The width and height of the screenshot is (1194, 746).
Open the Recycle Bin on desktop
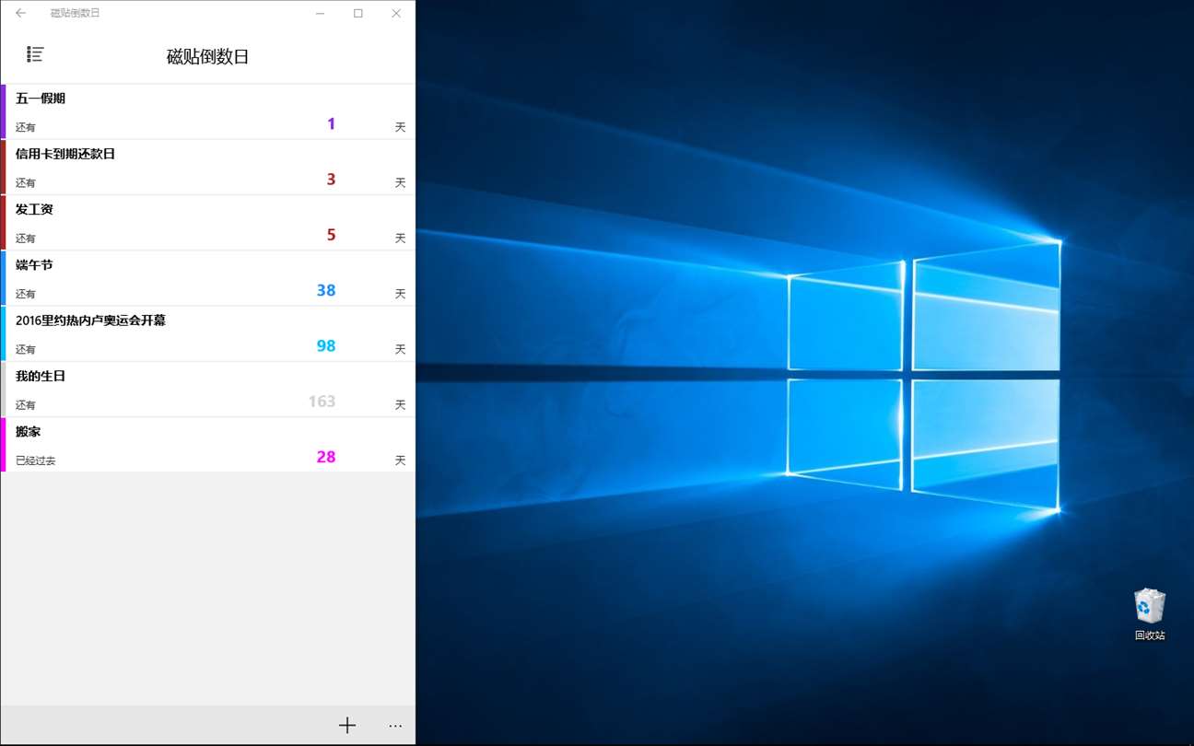(x=1149, y=614)
